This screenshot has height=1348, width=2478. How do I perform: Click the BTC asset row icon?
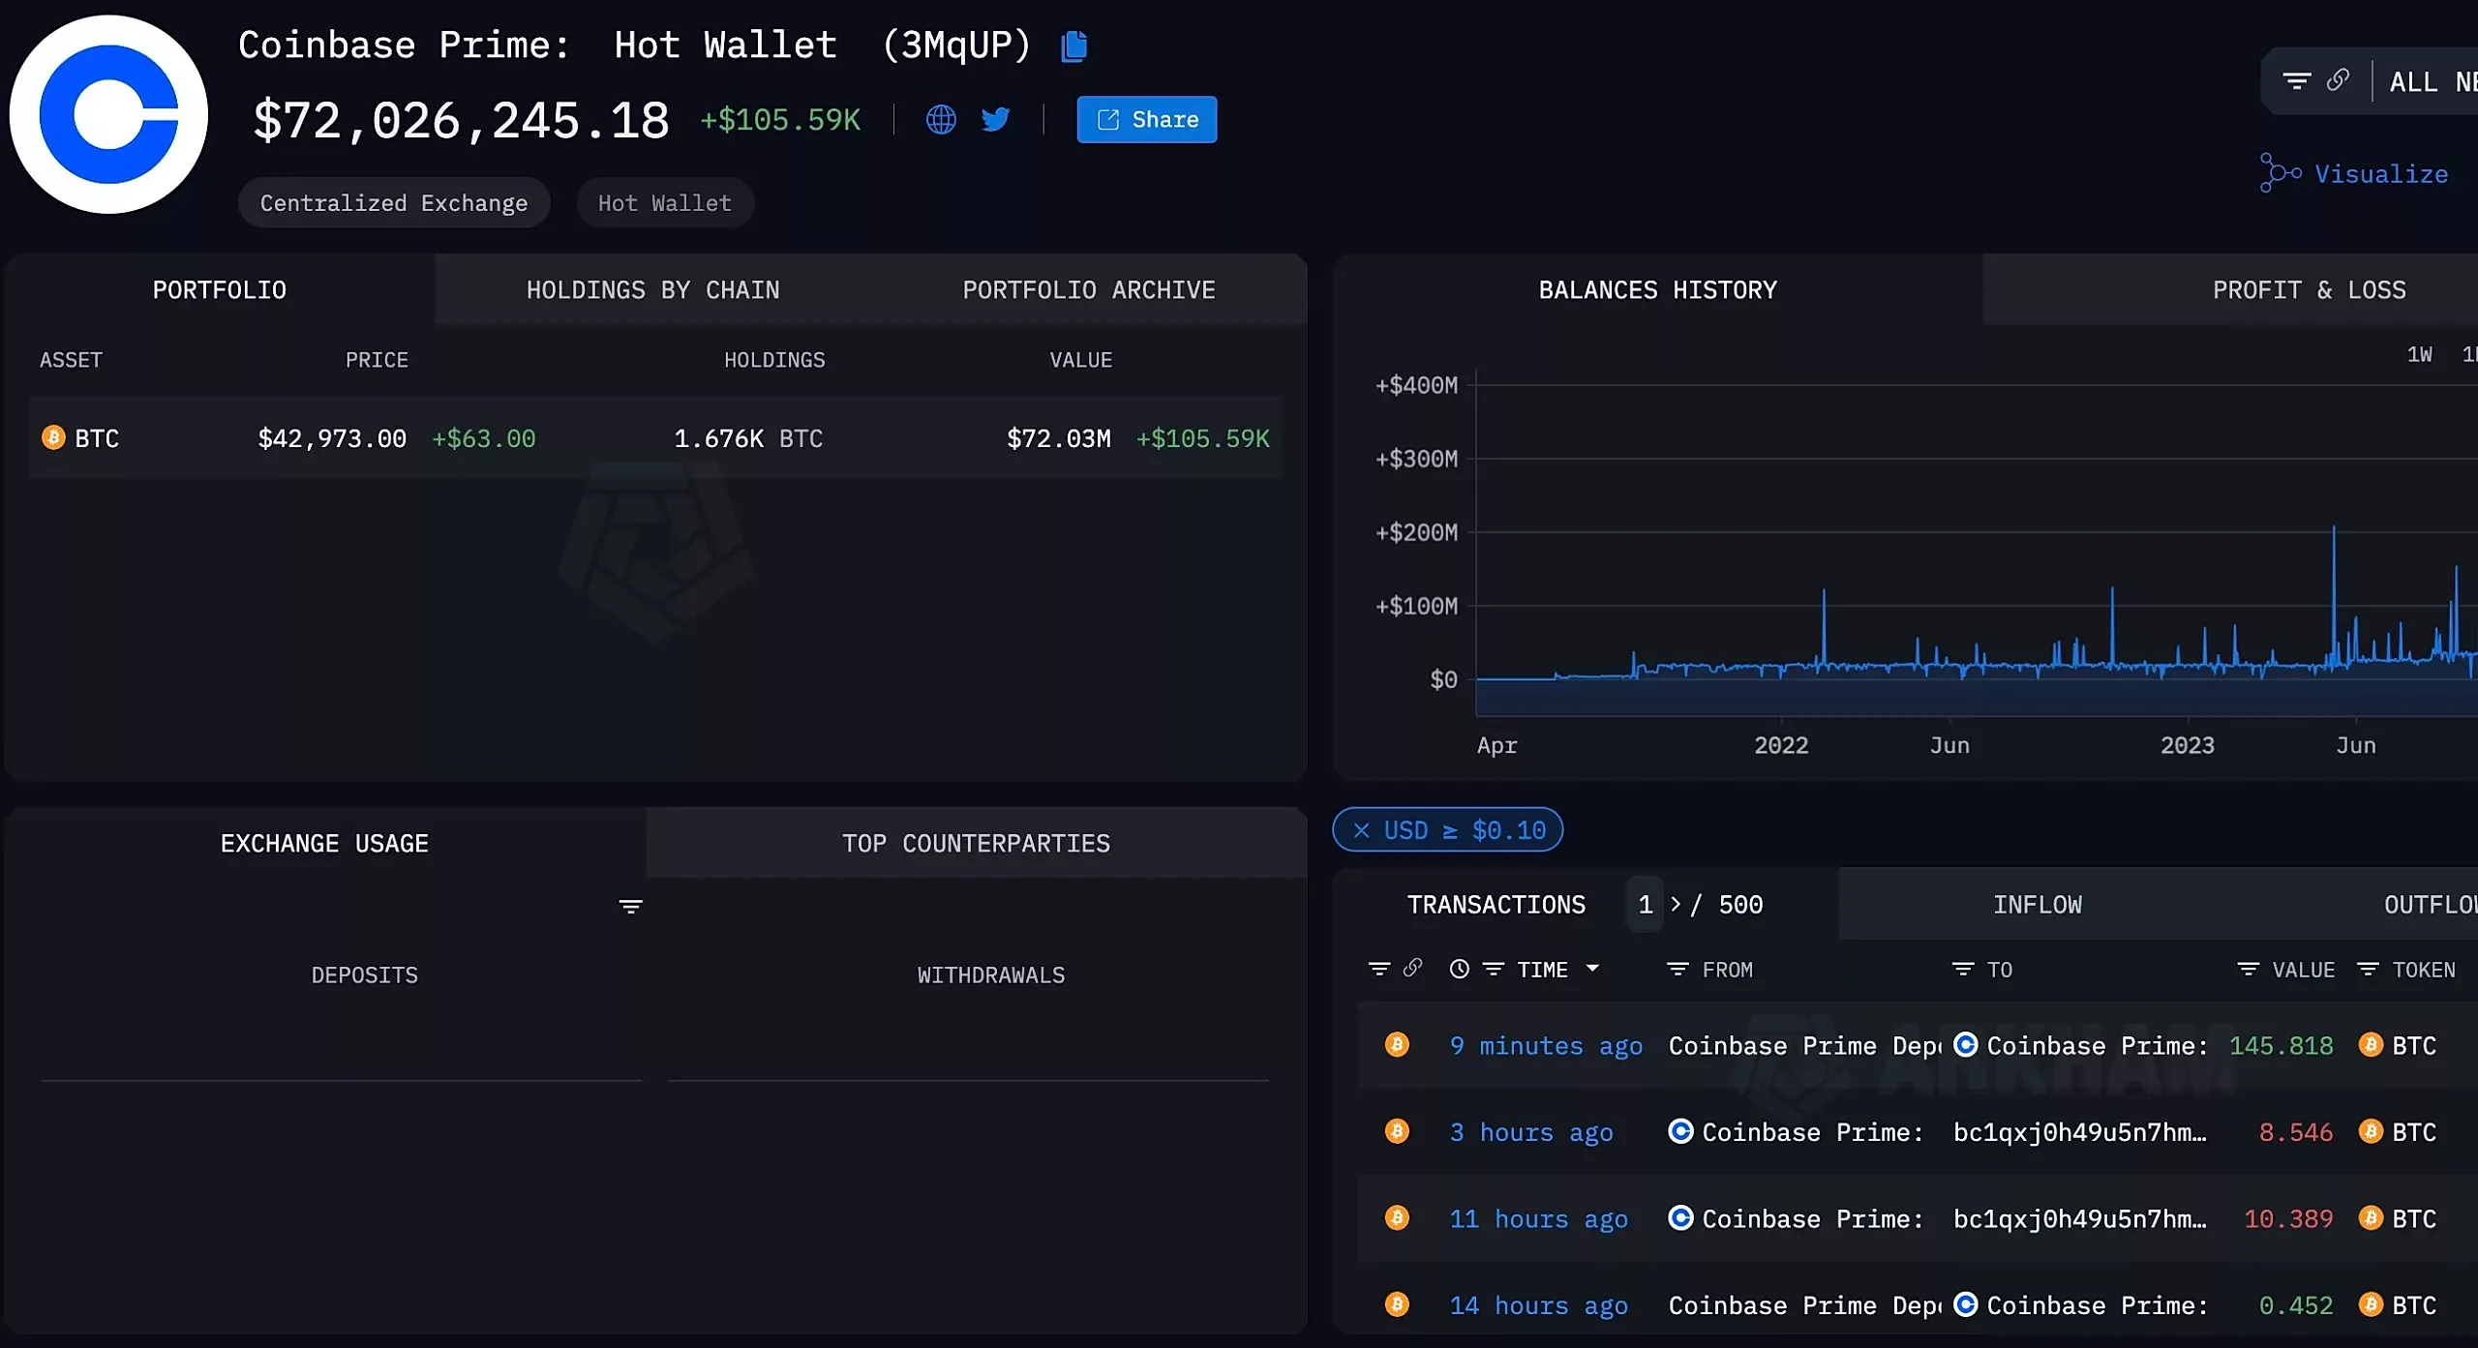click(x=53, y=437)
